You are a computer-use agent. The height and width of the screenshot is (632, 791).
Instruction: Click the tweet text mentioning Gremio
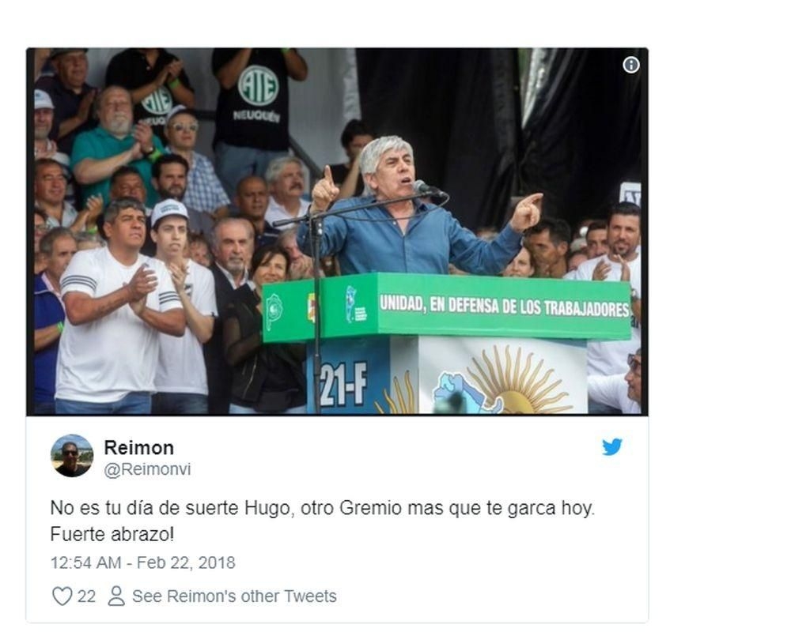323,507
